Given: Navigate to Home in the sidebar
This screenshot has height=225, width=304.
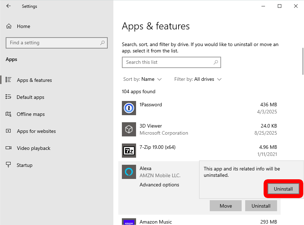Looking at the screenshot, I should click(x=23, y=26).
